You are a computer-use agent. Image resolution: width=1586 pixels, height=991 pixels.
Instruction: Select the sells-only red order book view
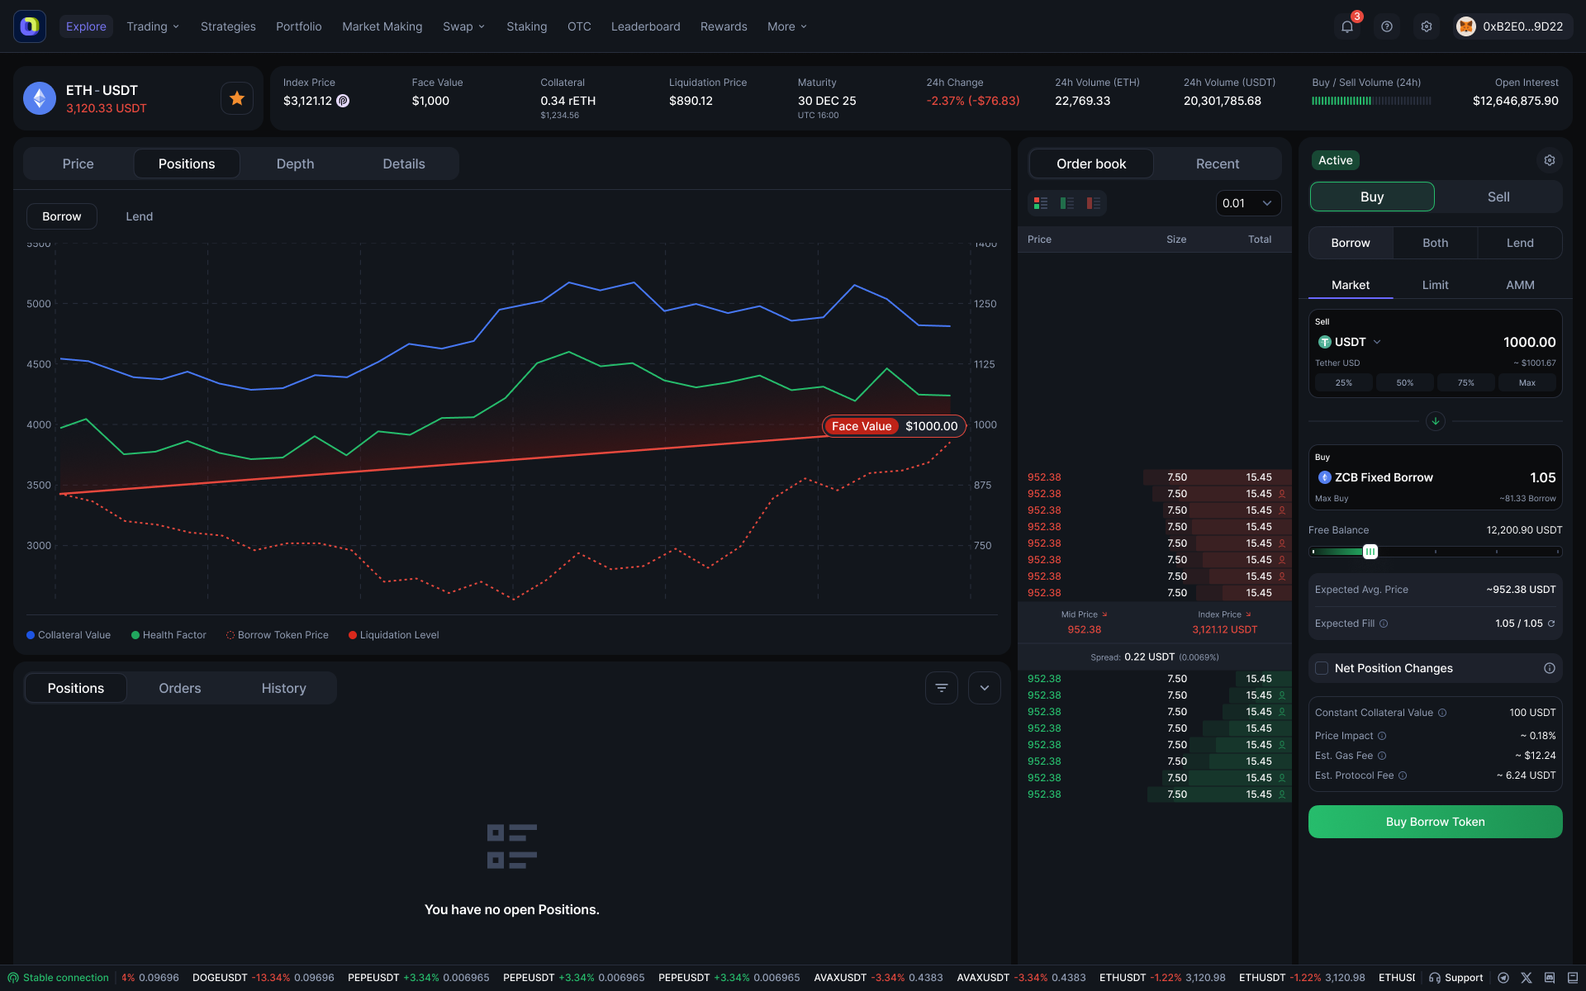tap(1094, 203)
